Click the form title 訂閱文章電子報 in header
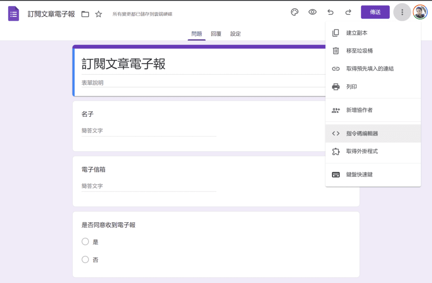Screen dimensions: 432x283 [51, 14]
